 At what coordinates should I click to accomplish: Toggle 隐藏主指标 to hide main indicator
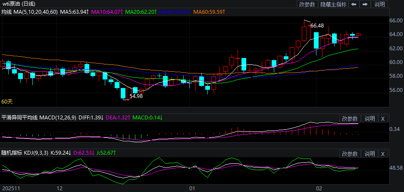click(x=333, y=4)
